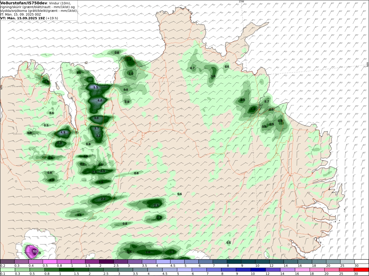Viewport: 369px width, 276px height.
Task: Click the 0.1 label in the rain legend
Action: [x=2, y=274]
